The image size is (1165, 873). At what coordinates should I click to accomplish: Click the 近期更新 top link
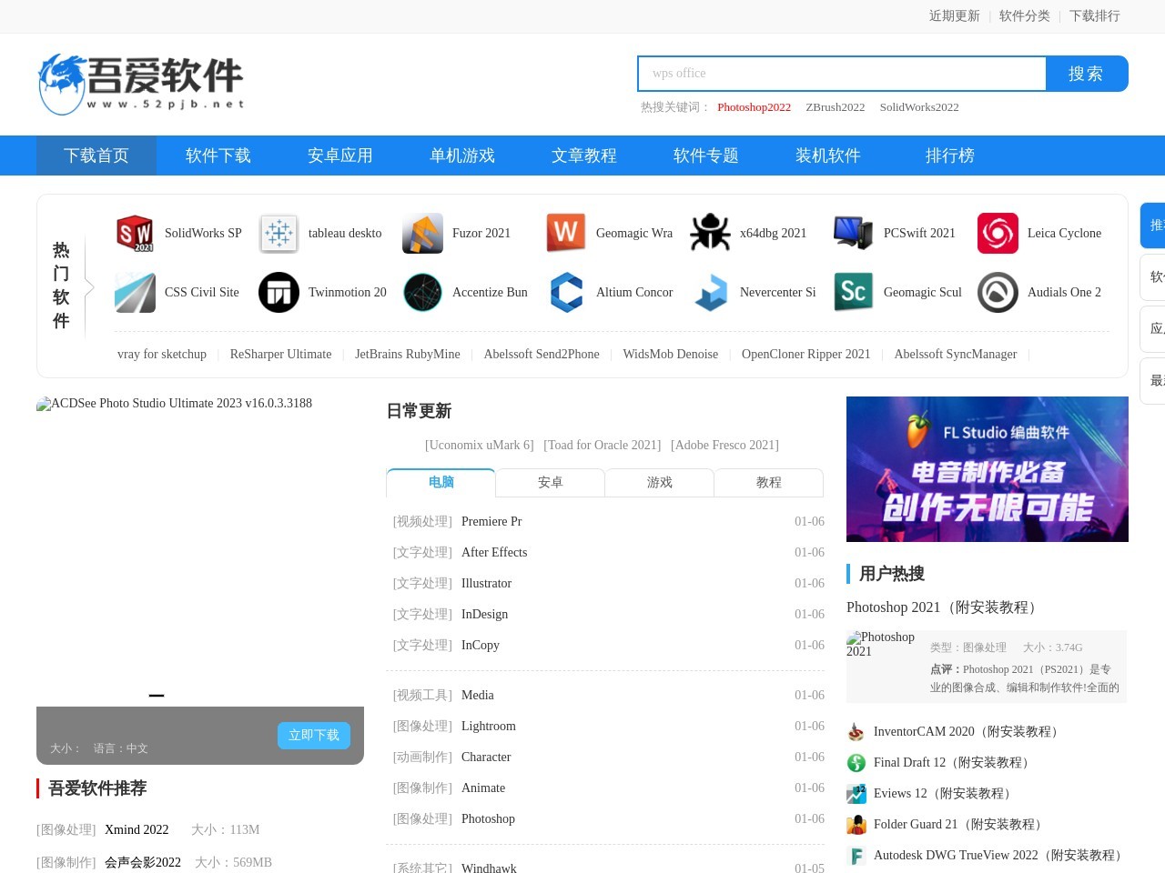point(954,15)
